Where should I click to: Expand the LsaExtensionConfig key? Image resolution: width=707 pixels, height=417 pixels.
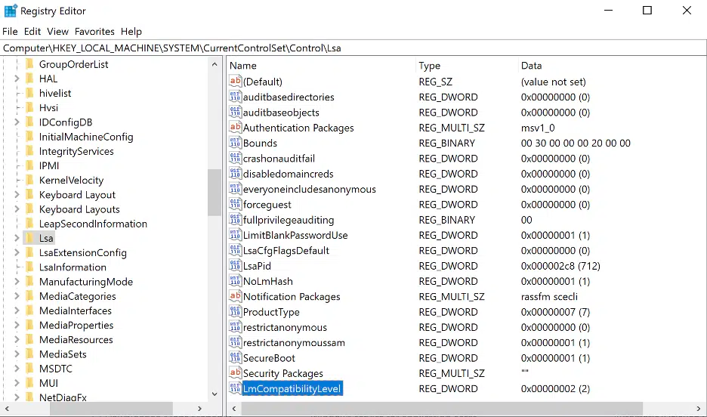pos(17,252)
